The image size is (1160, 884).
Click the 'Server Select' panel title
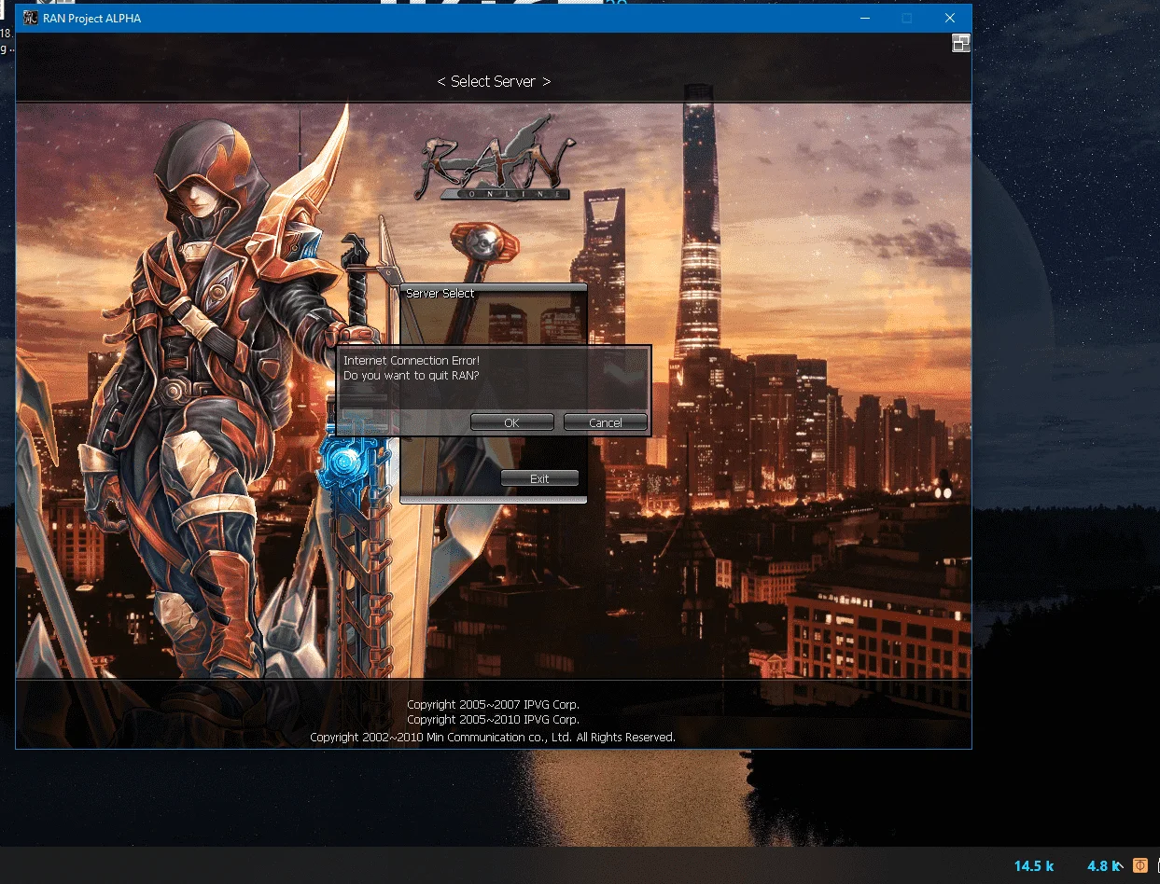point(440,293)
